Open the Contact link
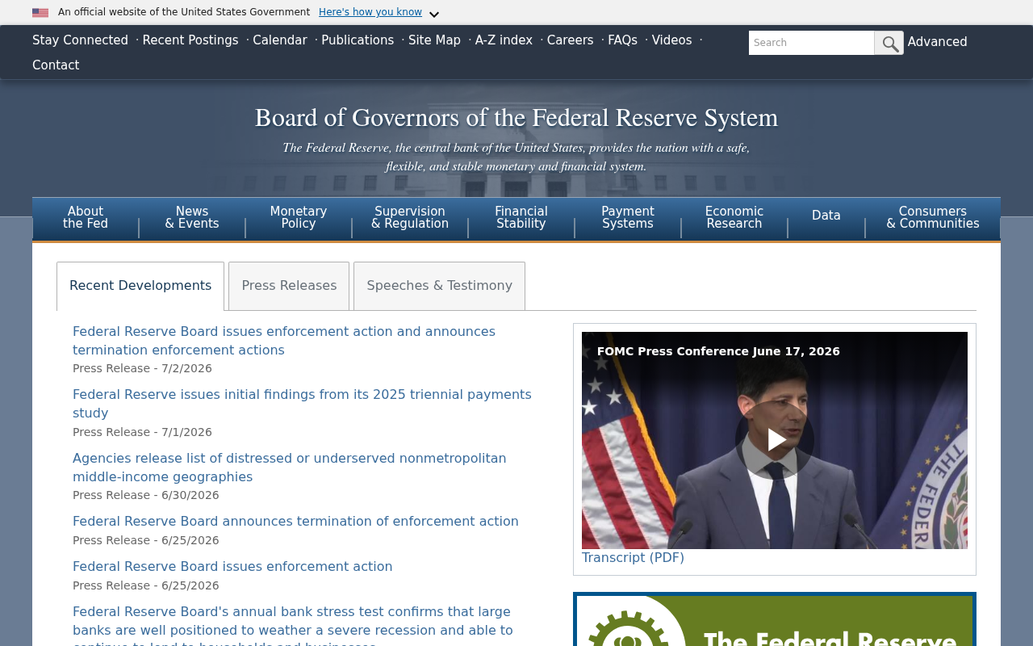The image size is (1033, 646). pyautogui.click(x=56, y=65)
